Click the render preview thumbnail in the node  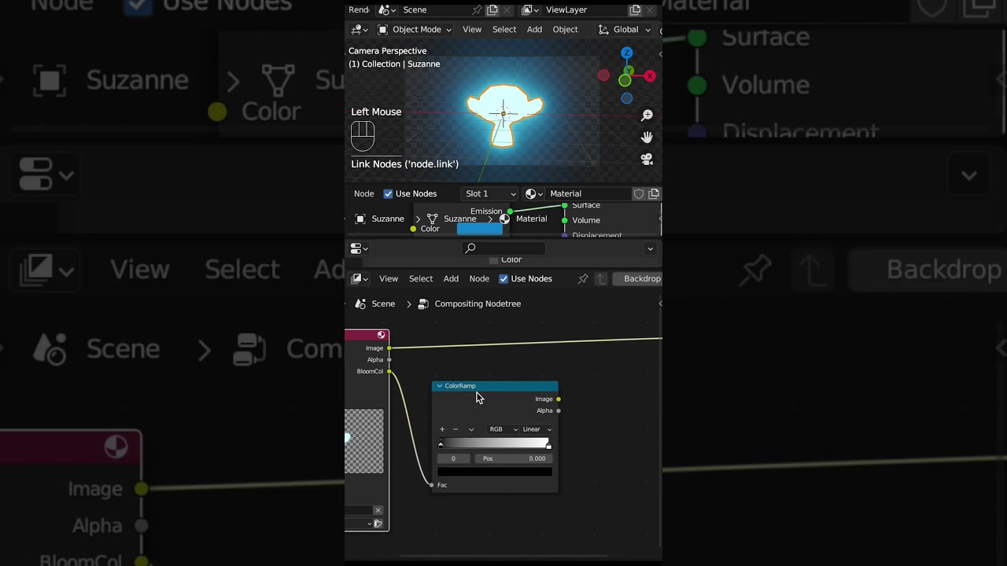coord(364,441)
